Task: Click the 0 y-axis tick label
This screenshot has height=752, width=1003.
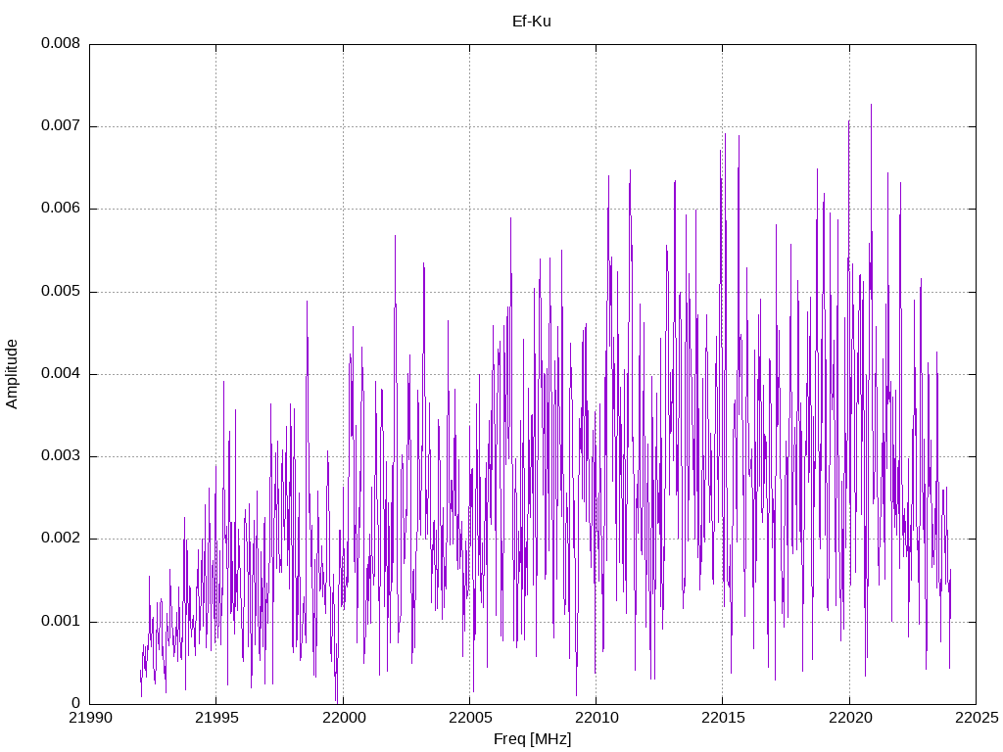Action: click(76, 703)
